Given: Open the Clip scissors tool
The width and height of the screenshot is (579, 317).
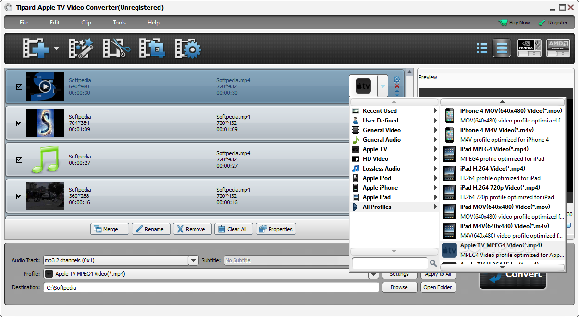Looking at the screenshot, I should point(117,49).
